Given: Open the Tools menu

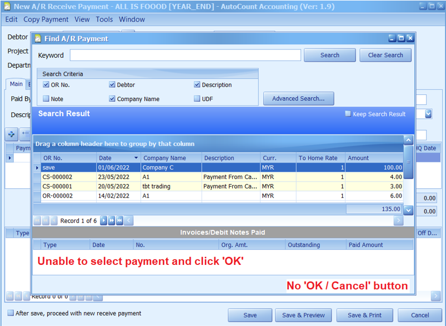Looking at the screenshot, I should pos(104,19).
